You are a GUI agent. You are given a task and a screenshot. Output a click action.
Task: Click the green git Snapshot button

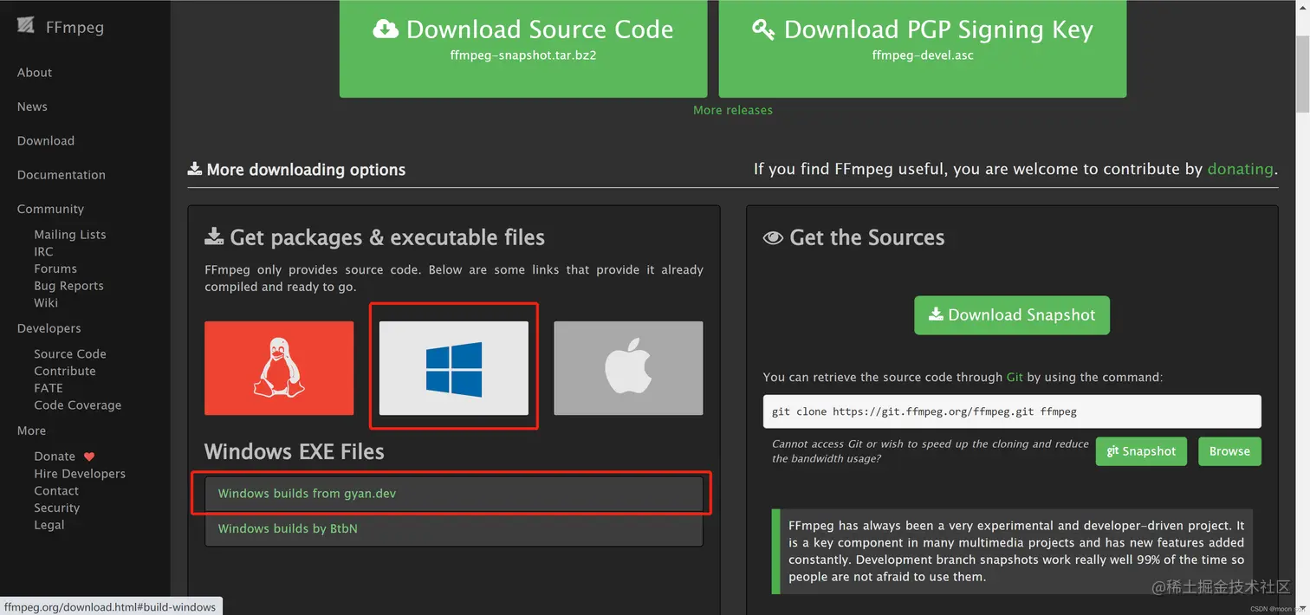pyautogui.click(x=1141, y=451)
